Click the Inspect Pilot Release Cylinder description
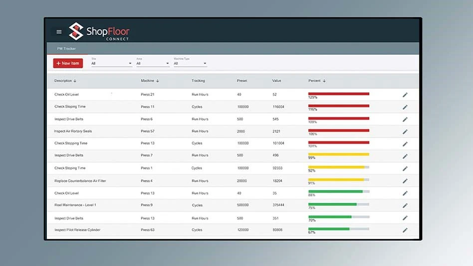Viewport: 473px width, 266px height. (x=77, y=230)
